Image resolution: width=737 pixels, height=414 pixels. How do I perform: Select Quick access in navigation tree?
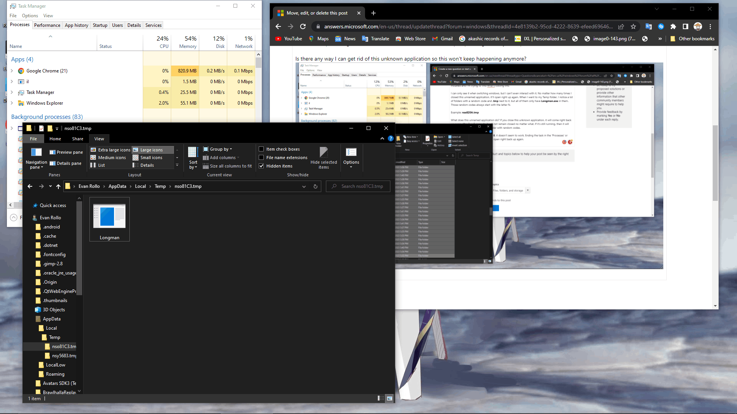click(53, 205)
